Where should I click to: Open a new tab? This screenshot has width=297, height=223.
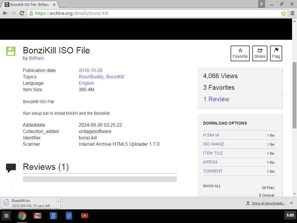tap(64, 5)
